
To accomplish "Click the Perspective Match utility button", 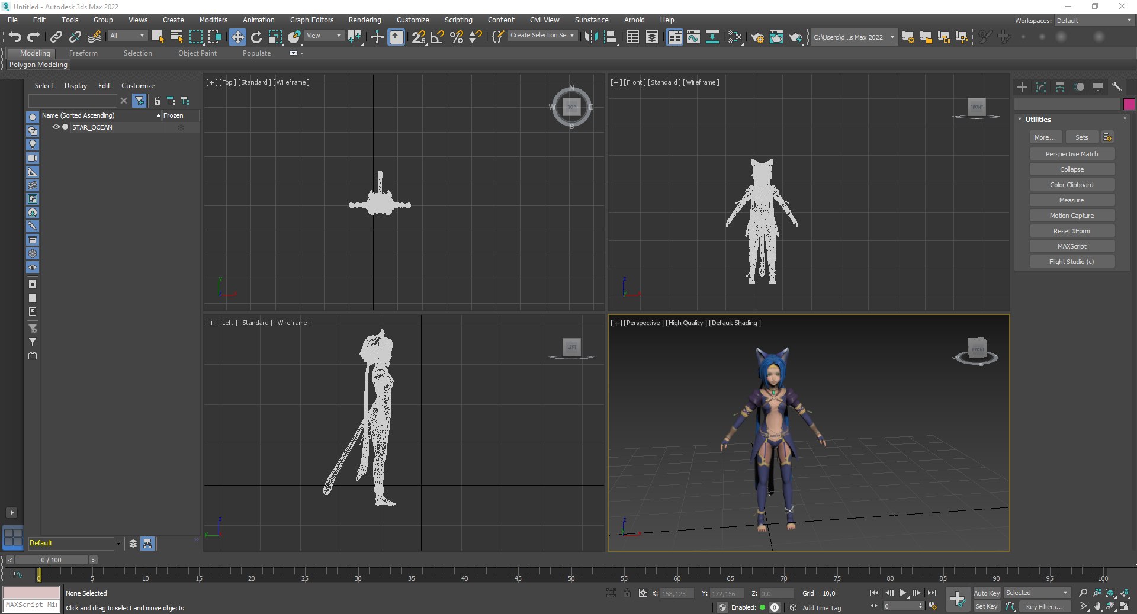I will point(1072,154).
